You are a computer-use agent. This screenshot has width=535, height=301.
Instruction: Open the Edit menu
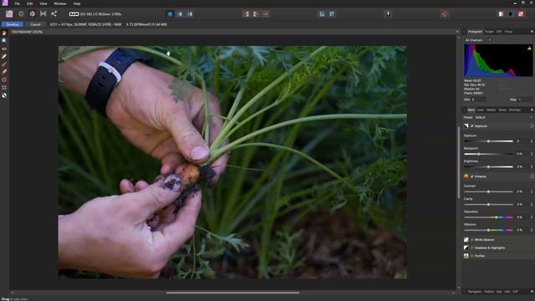[30, 3]
